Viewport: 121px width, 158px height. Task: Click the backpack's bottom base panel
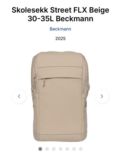click(x=60, y=138)
